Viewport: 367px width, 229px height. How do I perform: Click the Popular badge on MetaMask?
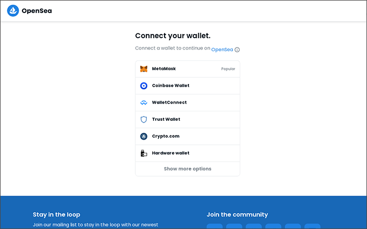(x=228, y=68)
